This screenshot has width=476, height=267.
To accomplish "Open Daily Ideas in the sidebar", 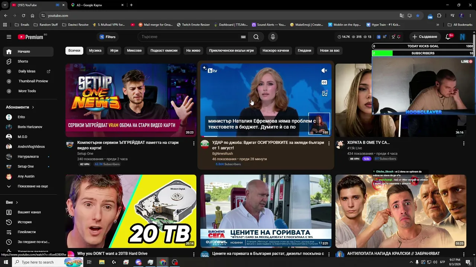I will click(28, 71).
